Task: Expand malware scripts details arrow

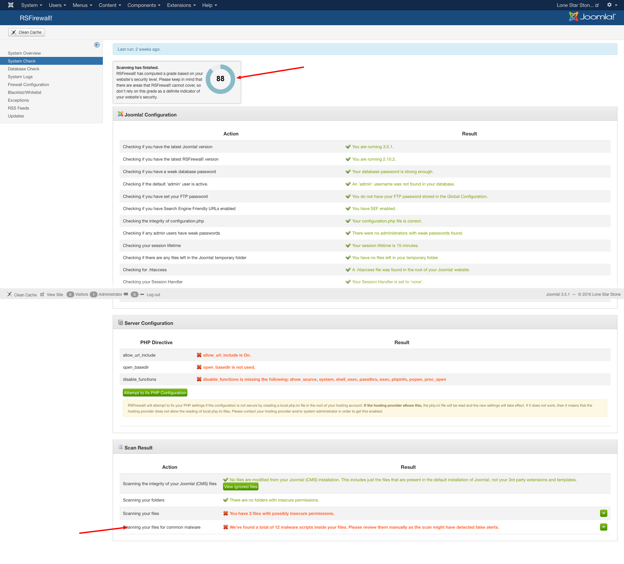Action: tap(604, 527)
